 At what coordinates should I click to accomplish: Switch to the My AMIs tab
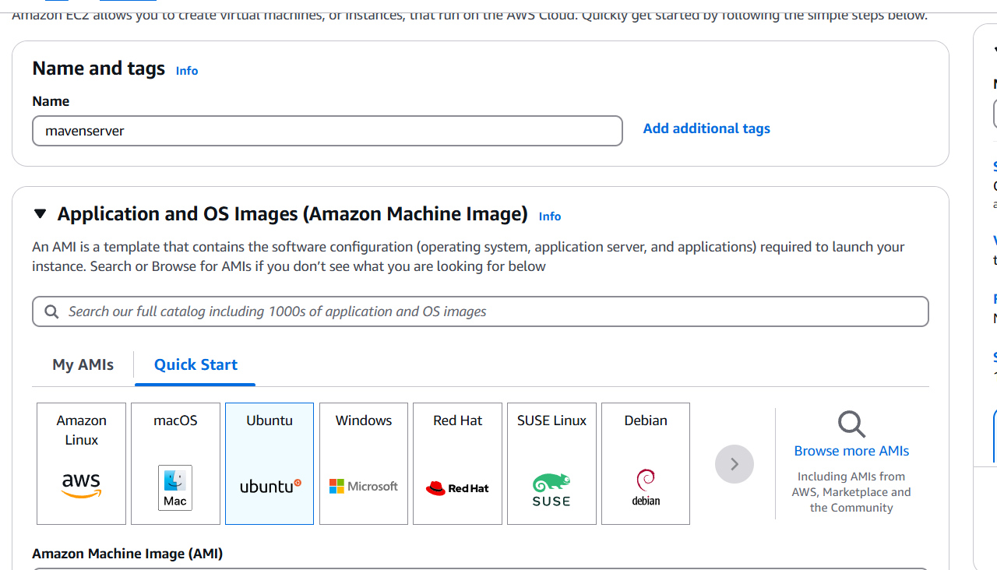83,364
